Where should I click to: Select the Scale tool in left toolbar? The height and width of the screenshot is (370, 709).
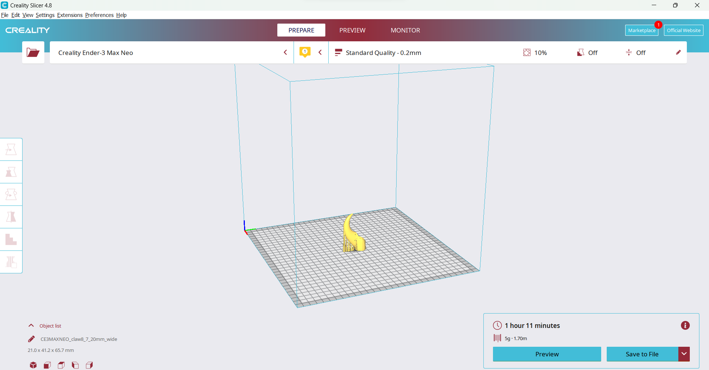point(11,172)
